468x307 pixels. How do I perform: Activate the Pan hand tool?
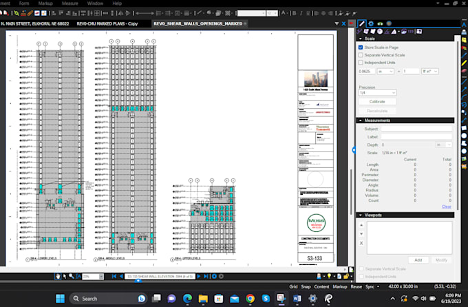(x=58, y=276)
